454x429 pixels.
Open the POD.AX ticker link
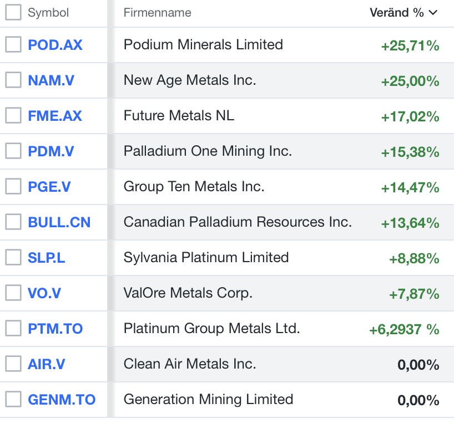tap(55, 45)
